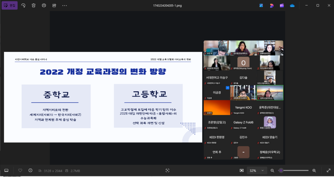Click the file name 1743234204205-1.png
The image size is (334, 177).
click(x=167, y=6)
